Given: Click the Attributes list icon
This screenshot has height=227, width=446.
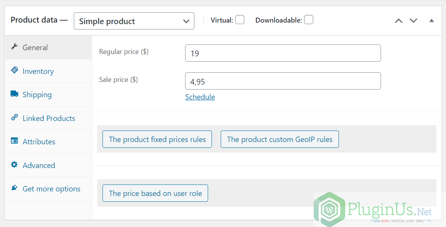Looking at the screenshot, I should [14, 141].
